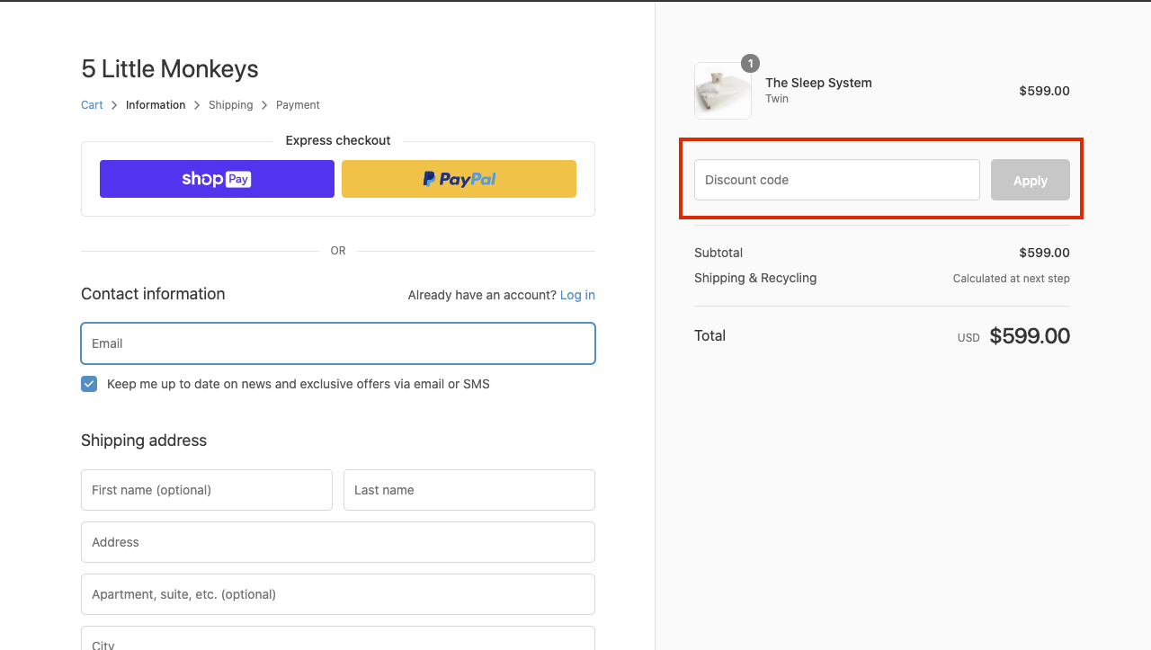Select the Payment breadcrumb step

click(298, 105)
